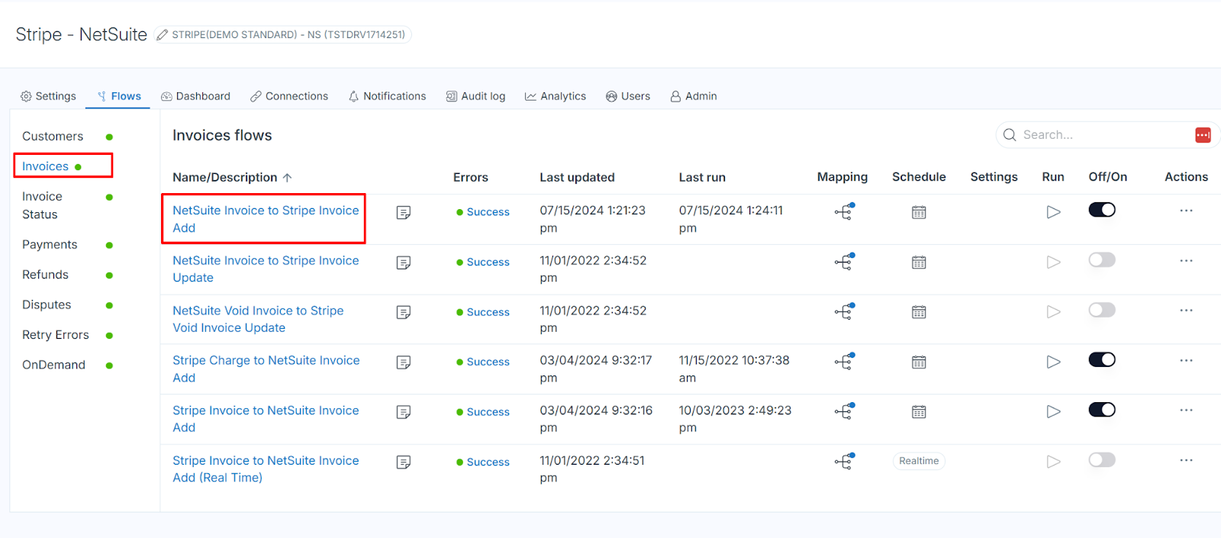Open NetSuite Void Invoice to Stripe Void Invoice Update

258,319
